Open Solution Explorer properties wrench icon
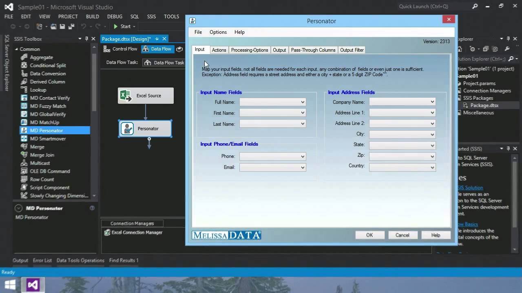This screenshot has width=522, height=293. (507, 48)
